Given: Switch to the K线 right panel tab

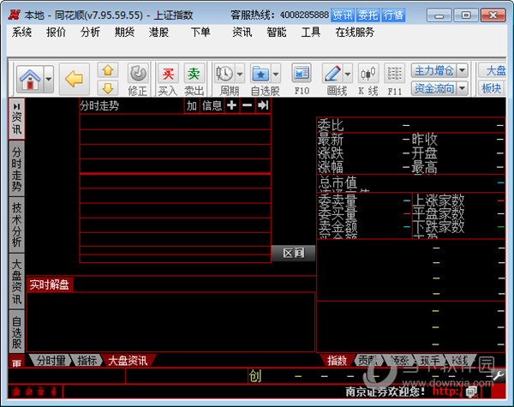Looking at the screenshot, I should click(459, 361).
